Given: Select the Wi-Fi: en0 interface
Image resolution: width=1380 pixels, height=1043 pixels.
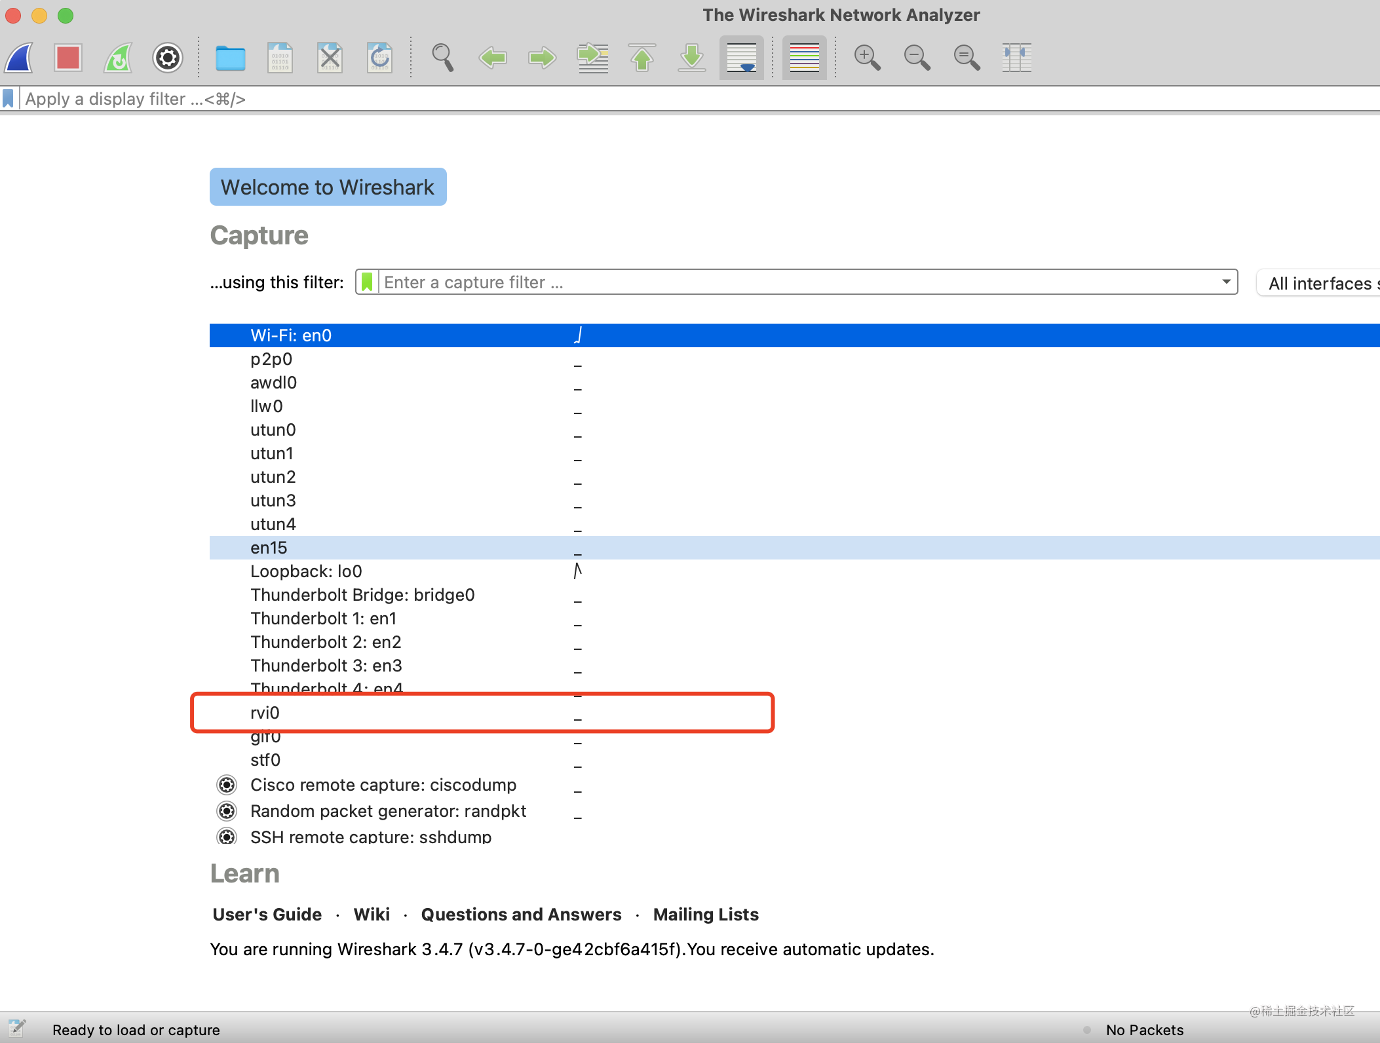Looking at the screenshot, I should tap(795, 335).
